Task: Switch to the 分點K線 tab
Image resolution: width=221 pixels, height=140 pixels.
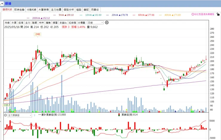Action: point(32,10)
